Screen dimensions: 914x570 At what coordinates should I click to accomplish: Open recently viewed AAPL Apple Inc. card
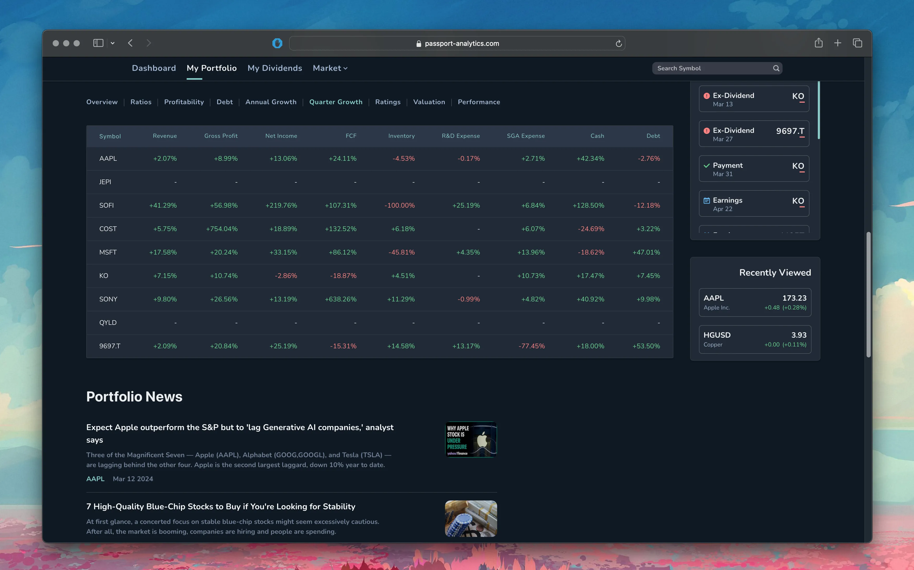(x=755, y=302)
